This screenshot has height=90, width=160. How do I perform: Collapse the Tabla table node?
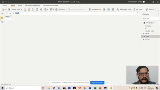pos(142,36)
